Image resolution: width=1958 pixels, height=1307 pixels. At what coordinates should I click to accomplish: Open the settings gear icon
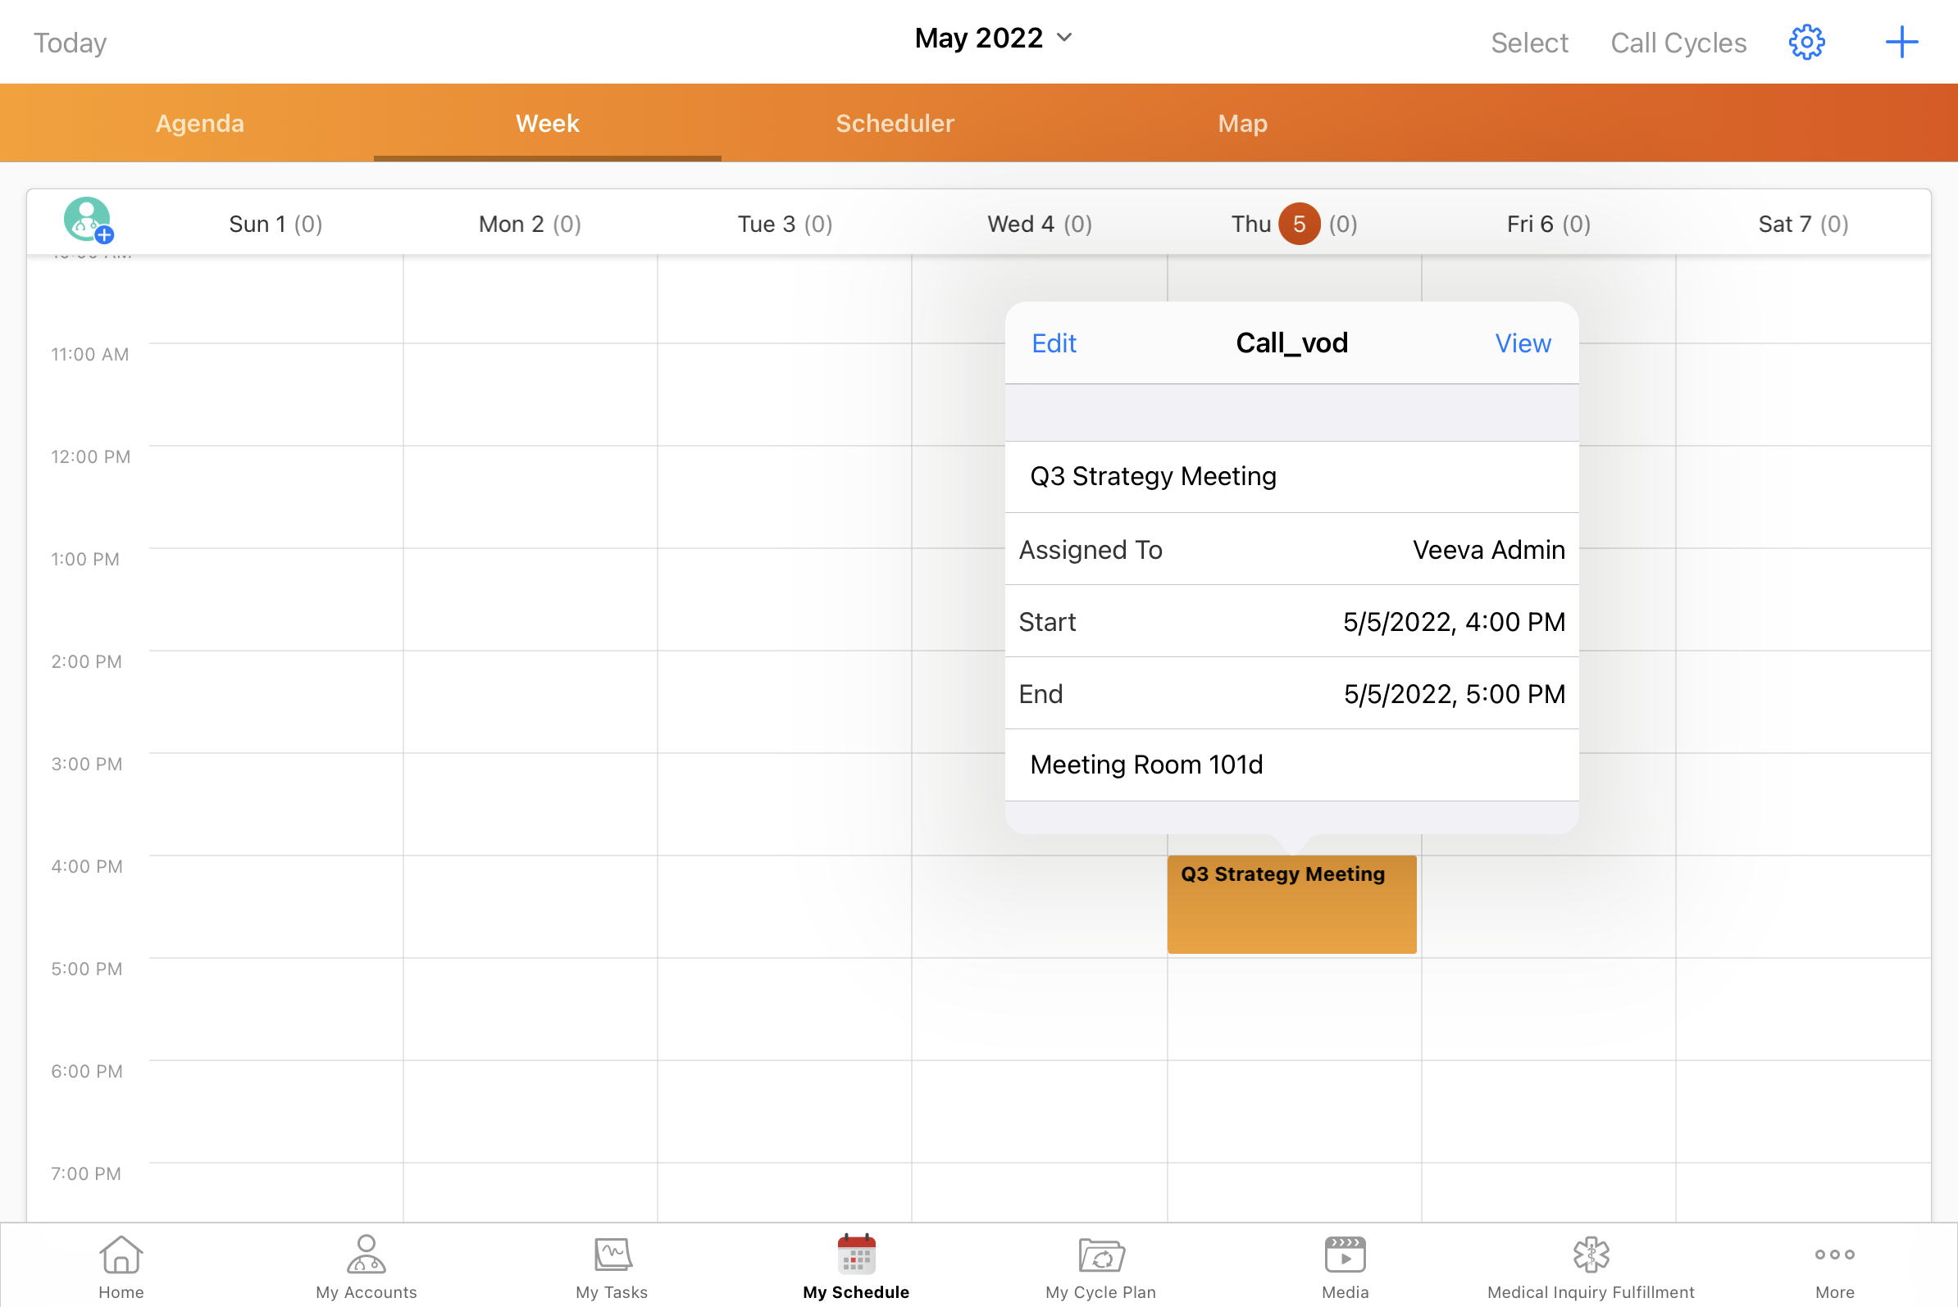1806,42
